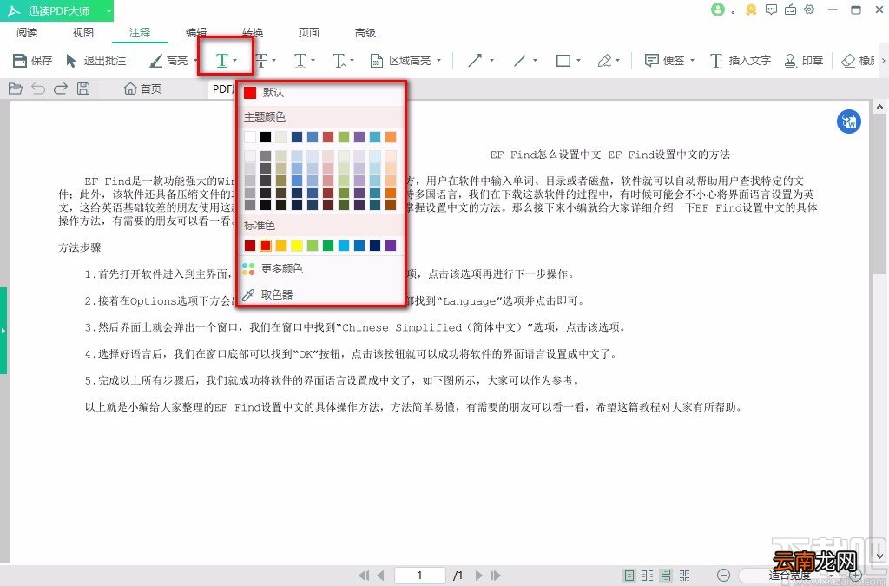
Task: Pick the dark red standard color swatch
Action: tap(250, 246)
